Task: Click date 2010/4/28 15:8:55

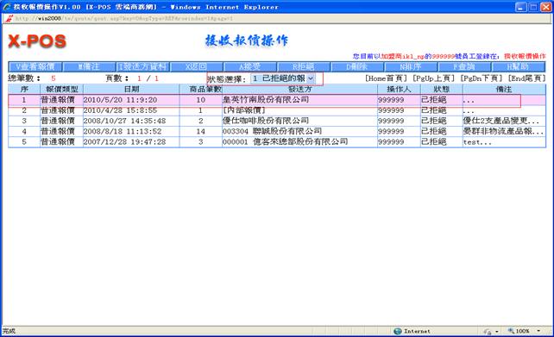Action: point(120,110)
